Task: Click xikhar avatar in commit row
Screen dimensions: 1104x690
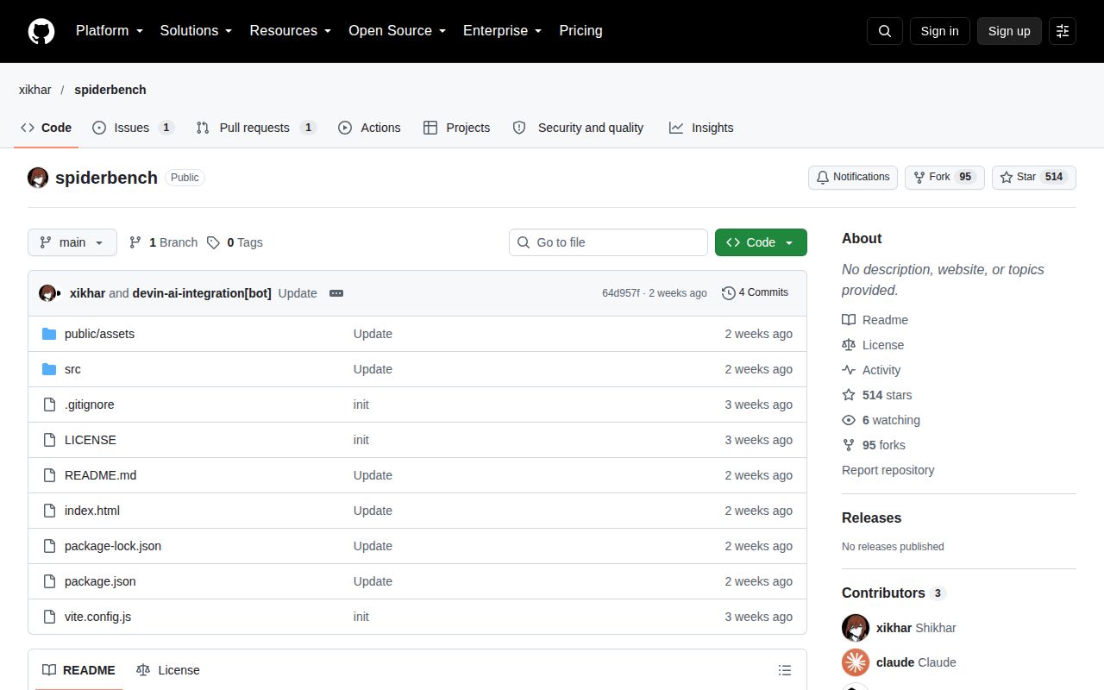Action: pos(47,293)
